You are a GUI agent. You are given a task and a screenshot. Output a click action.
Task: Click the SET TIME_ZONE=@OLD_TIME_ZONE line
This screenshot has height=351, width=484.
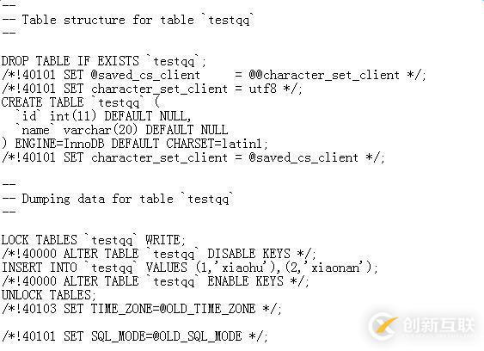142,309
